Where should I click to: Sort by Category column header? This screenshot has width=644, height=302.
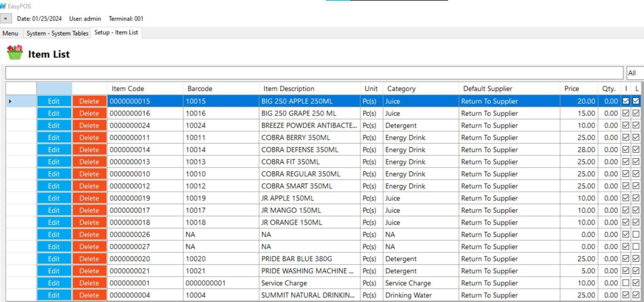[x=421, y=88]
